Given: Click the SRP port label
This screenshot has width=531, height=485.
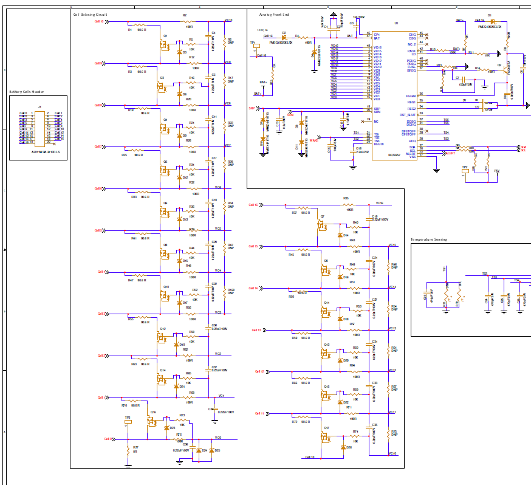Looking at the screenshot, I should point(252,108).
